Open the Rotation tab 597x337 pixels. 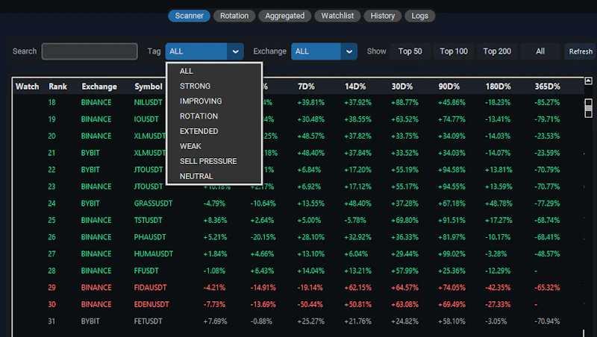234,16
